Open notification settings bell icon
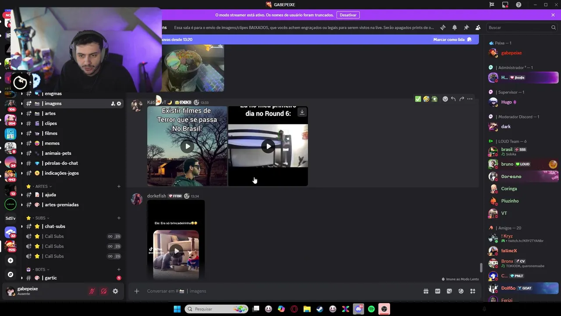Viewport: 561px width, 316px height. (454, 27)
